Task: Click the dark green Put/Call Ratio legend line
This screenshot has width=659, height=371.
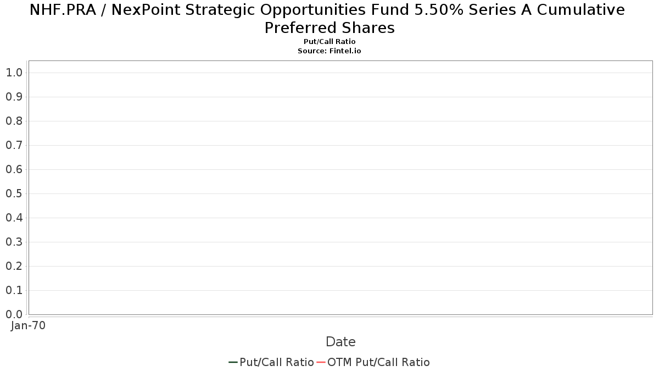Action: click(x=233, y=362)
